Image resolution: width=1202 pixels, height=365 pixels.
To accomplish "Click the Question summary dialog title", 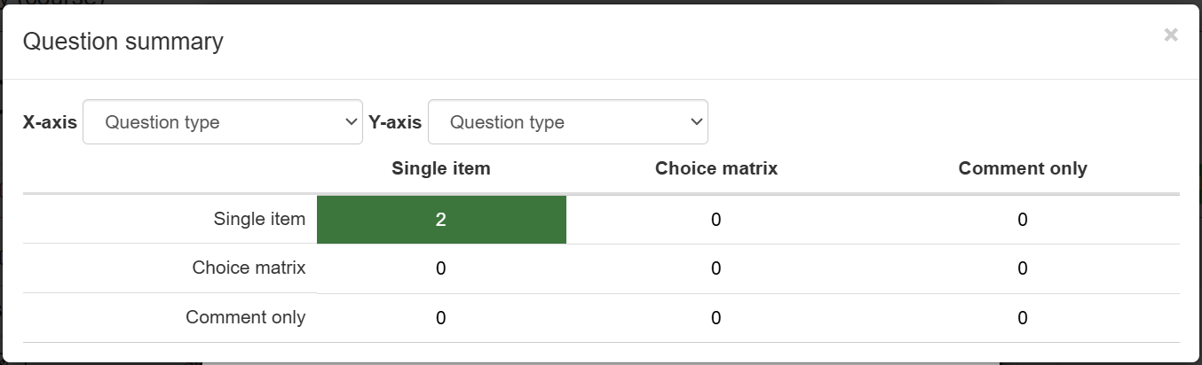I will point(123,41).
